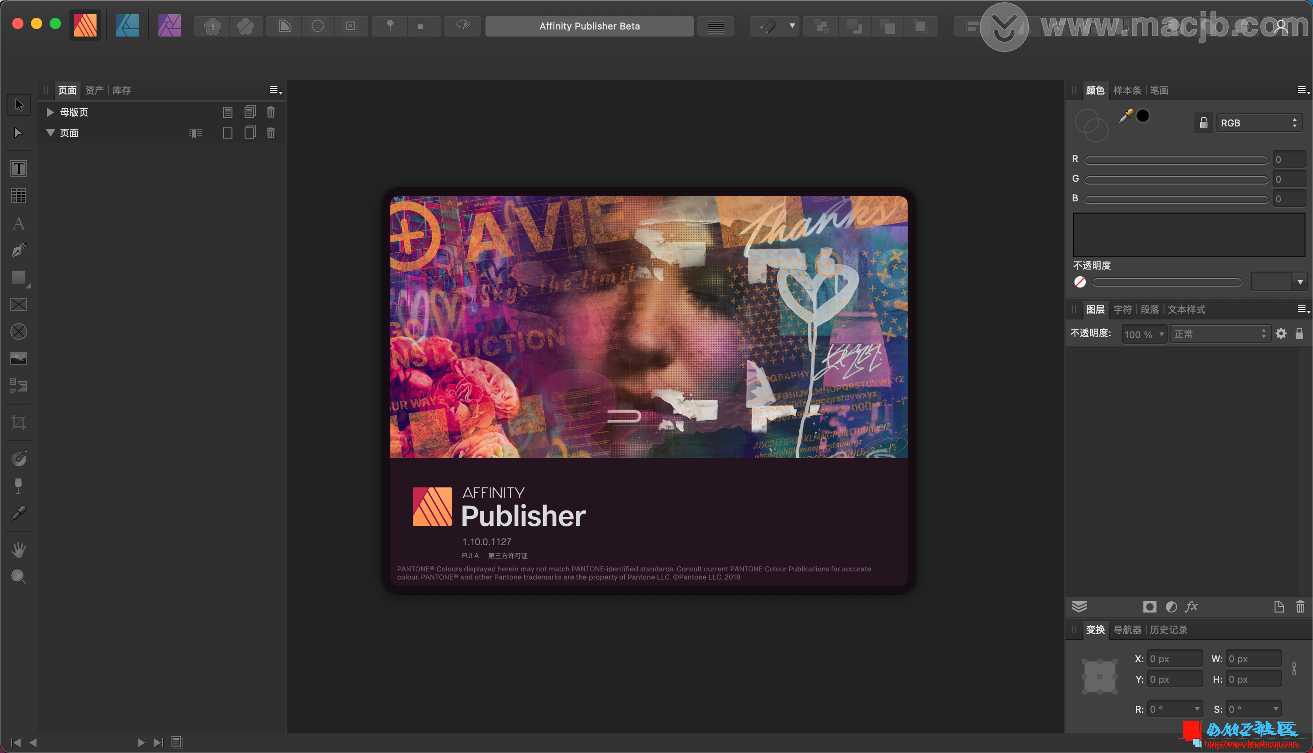
Task: Go to the next page
Action: tap(141, 743)
